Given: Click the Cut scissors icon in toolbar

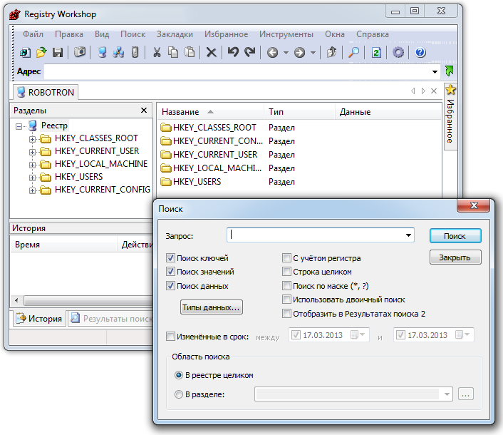Looking at the screenshot, I should click(x=157, y=52).
